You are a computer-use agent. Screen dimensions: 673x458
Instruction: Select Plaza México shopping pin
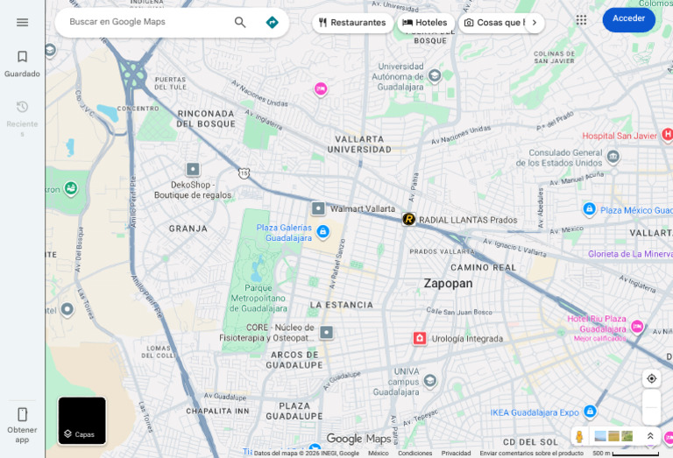[x=589, y=209]
